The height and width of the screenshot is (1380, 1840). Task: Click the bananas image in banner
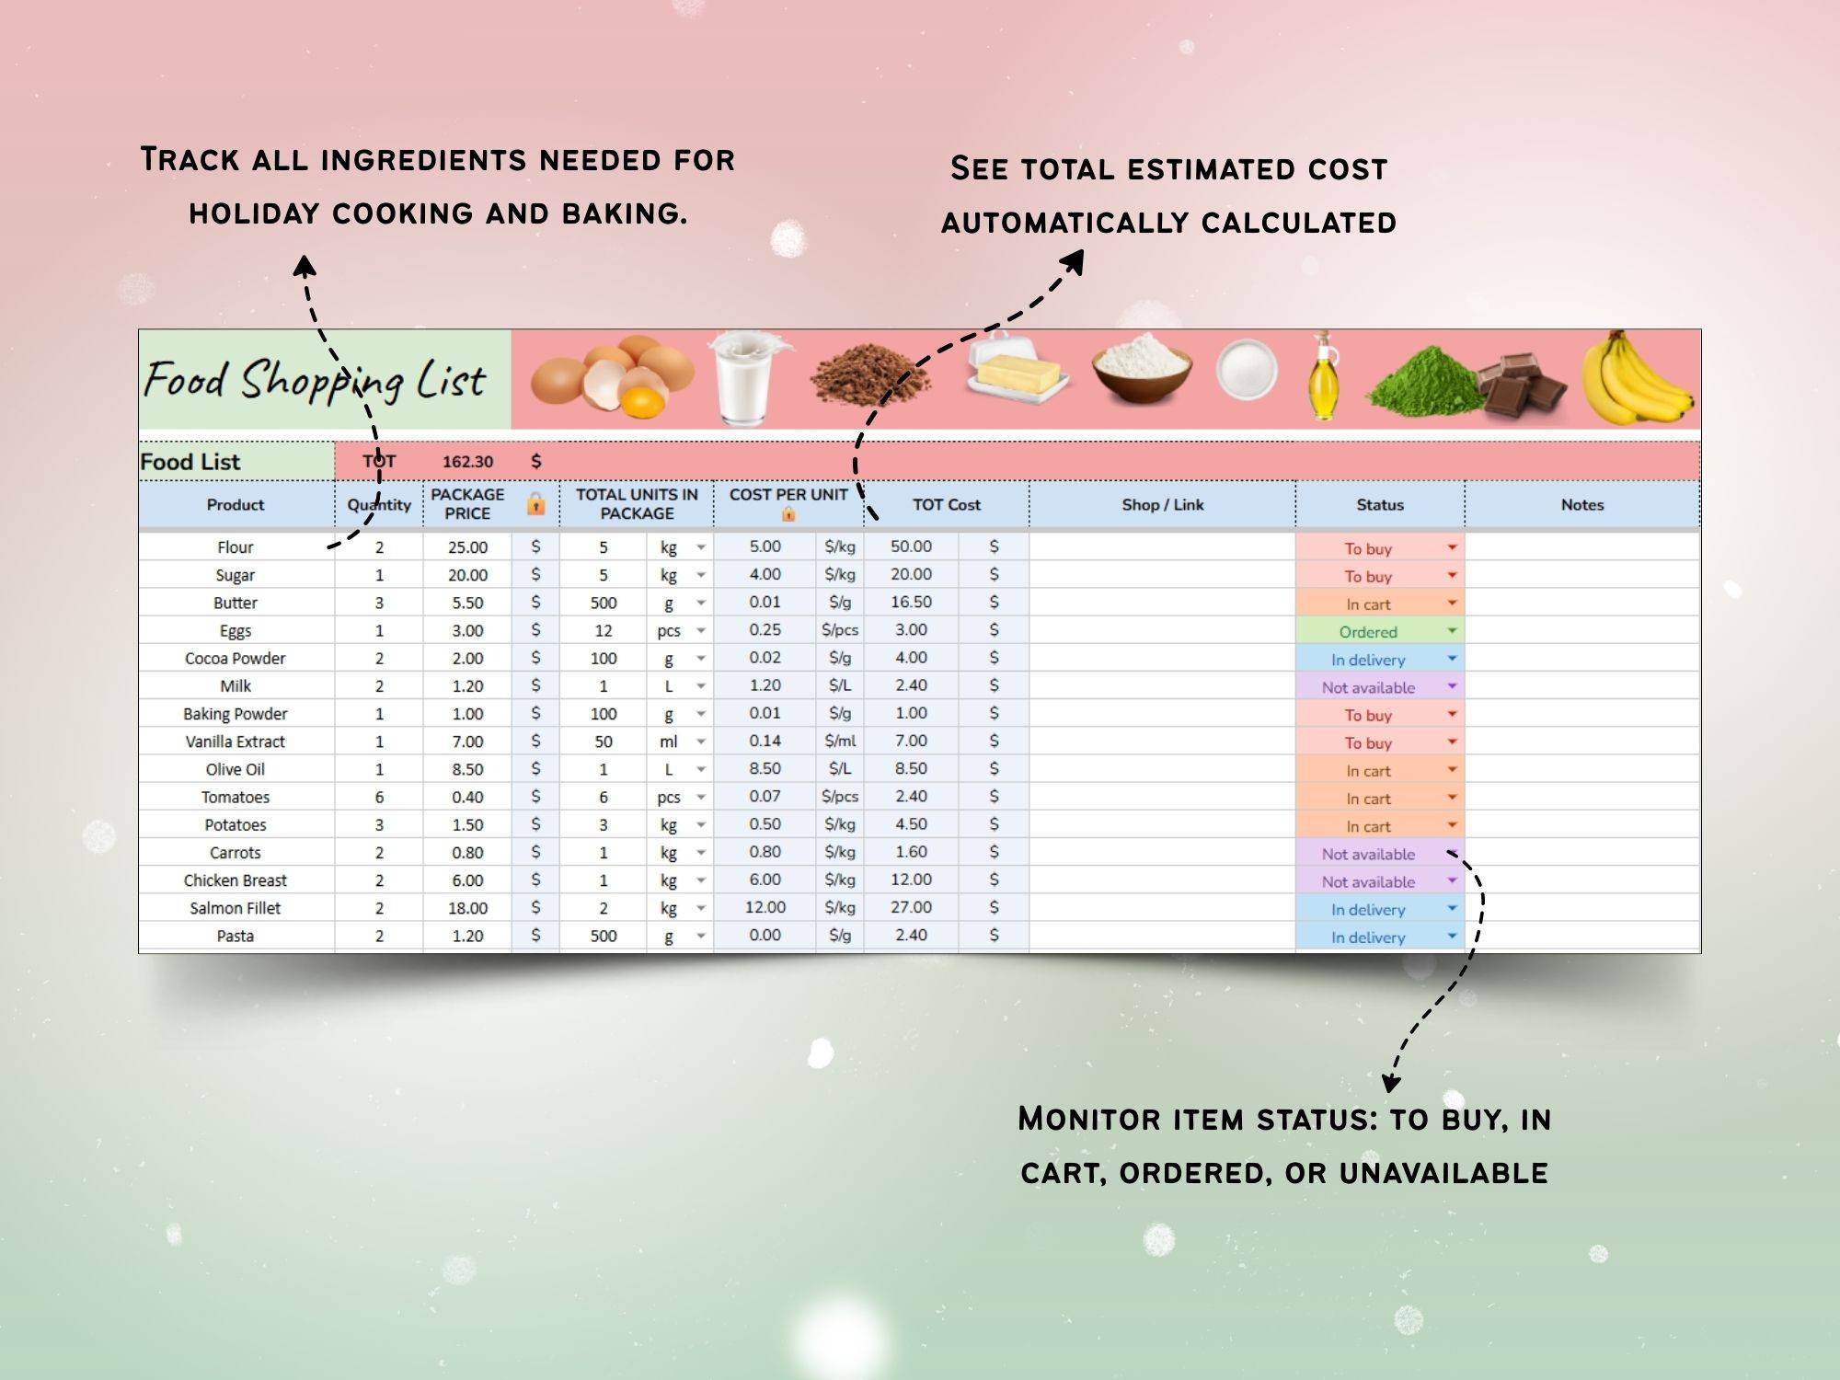1636,379
